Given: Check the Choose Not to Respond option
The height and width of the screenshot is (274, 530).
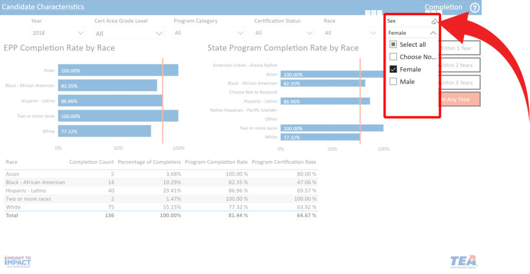Looking at the screenshot, I should pos(394,57).
